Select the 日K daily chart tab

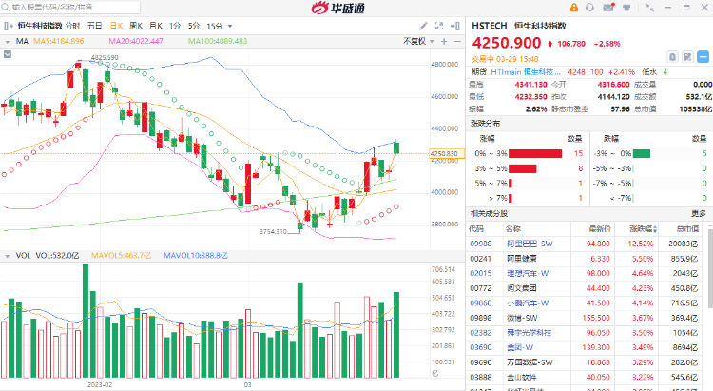click(116, 26)
